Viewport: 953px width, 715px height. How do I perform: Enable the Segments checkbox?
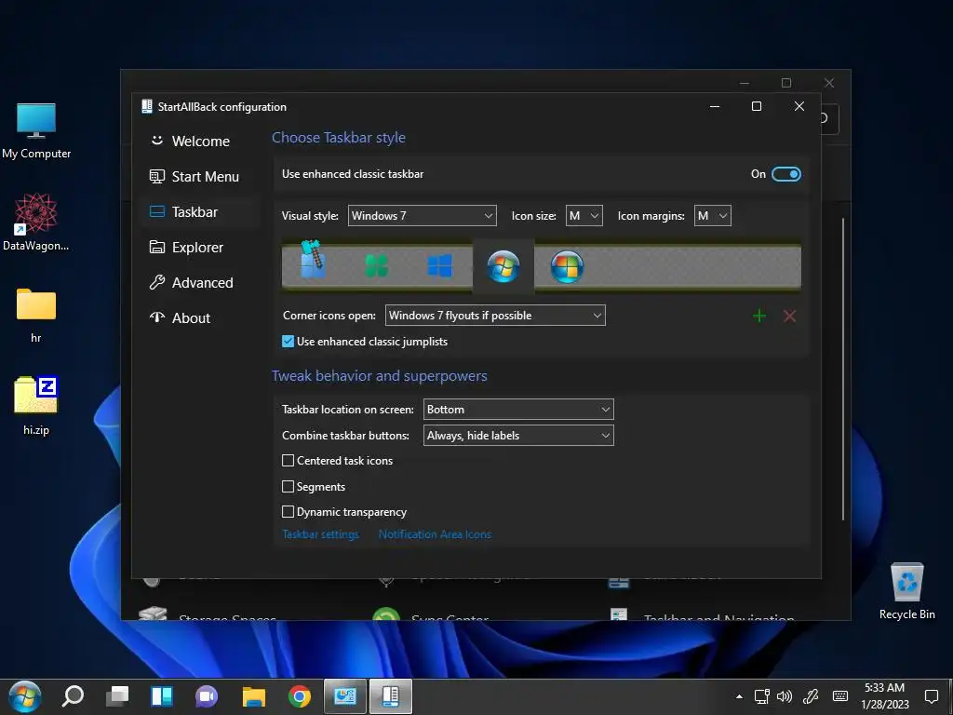289,486
